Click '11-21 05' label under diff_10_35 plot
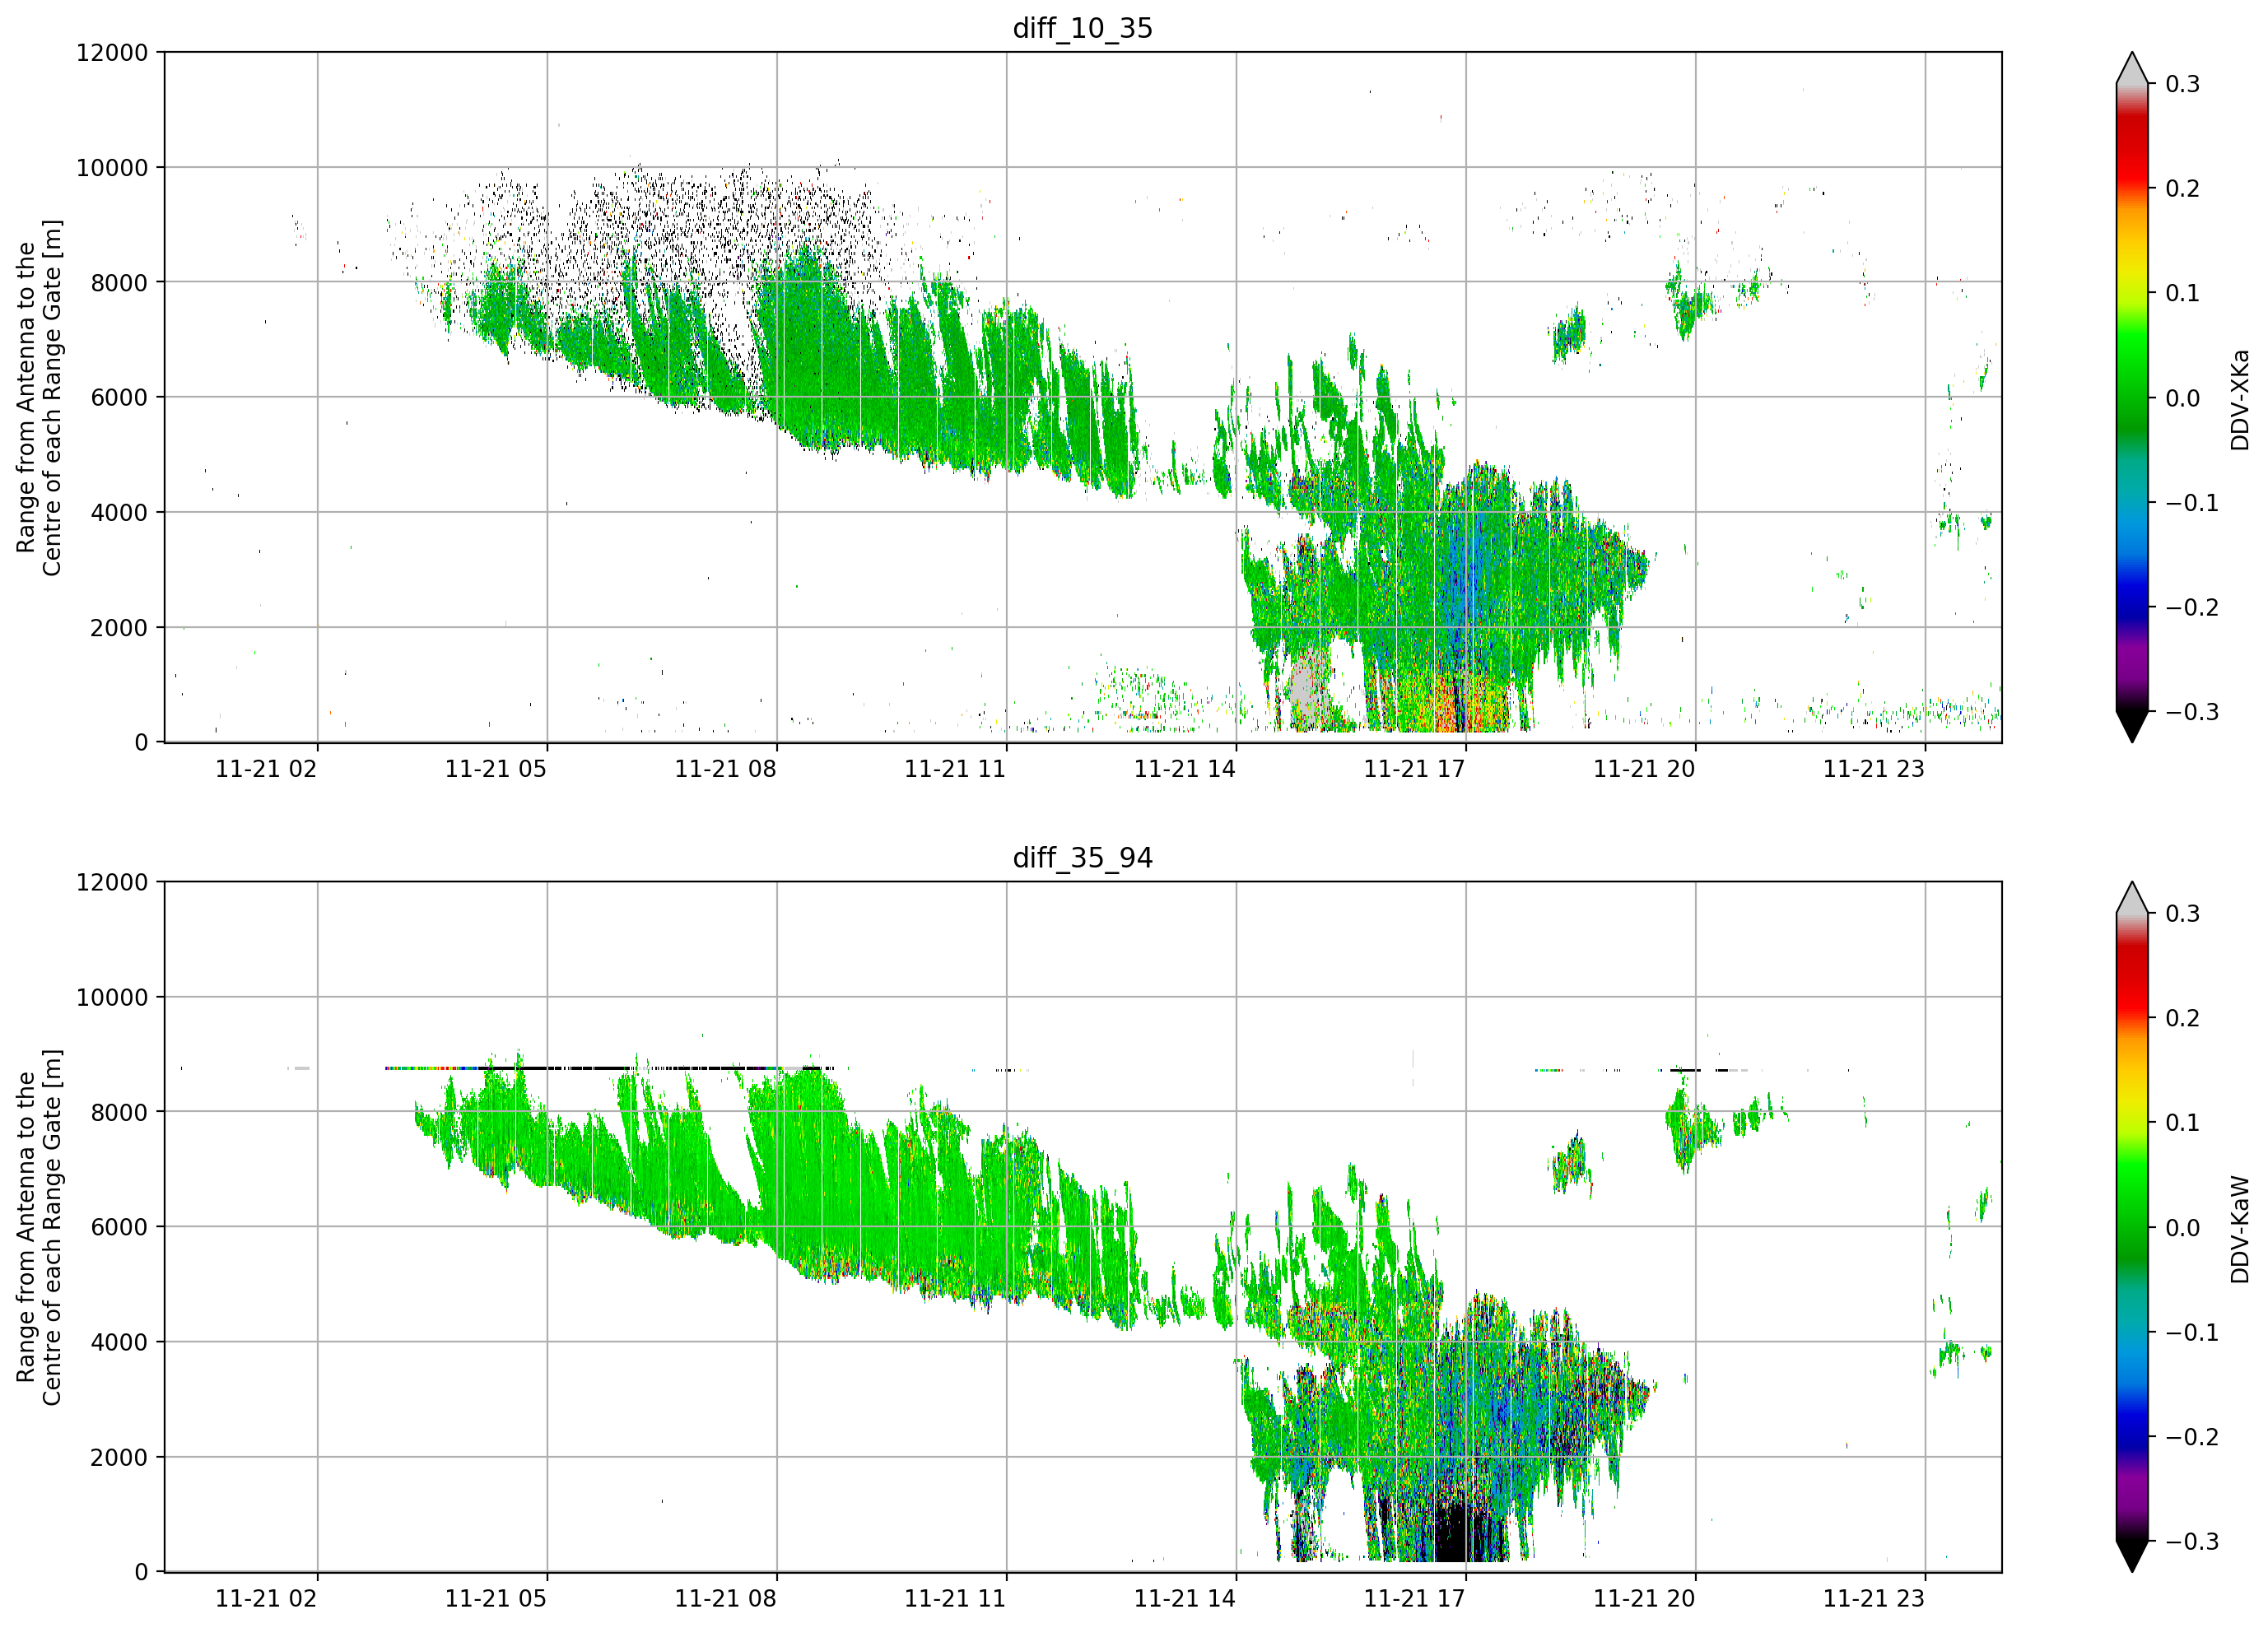Viewport: 2268px width, 1628px height. tap(496, 769)
